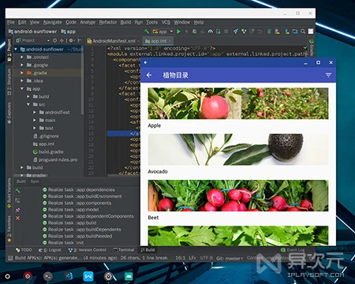Click the undo revert arrow in toolbar
355x284 pixels.
(260, 32)
